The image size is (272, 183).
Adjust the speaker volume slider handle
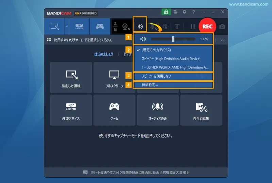point(173,39)
